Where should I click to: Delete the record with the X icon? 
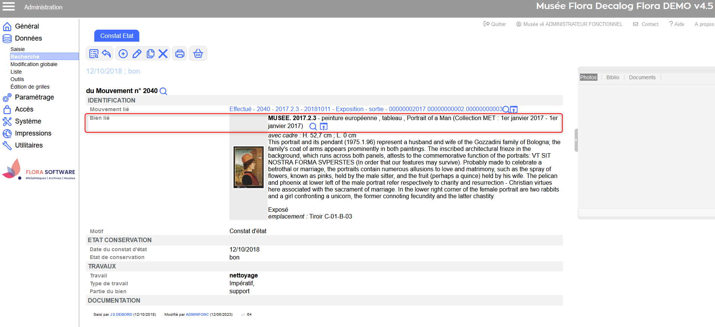pyautogui.click(x=163, y=54)
